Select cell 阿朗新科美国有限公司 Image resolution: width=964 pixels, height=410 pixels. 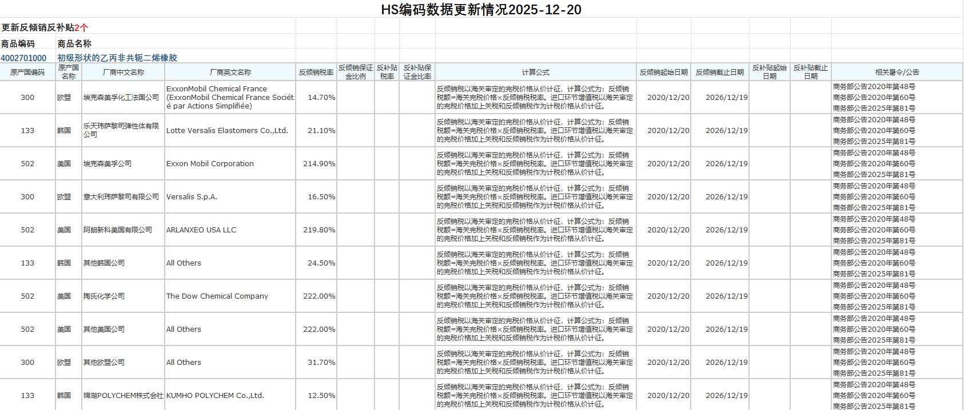(x=124, y=230)
